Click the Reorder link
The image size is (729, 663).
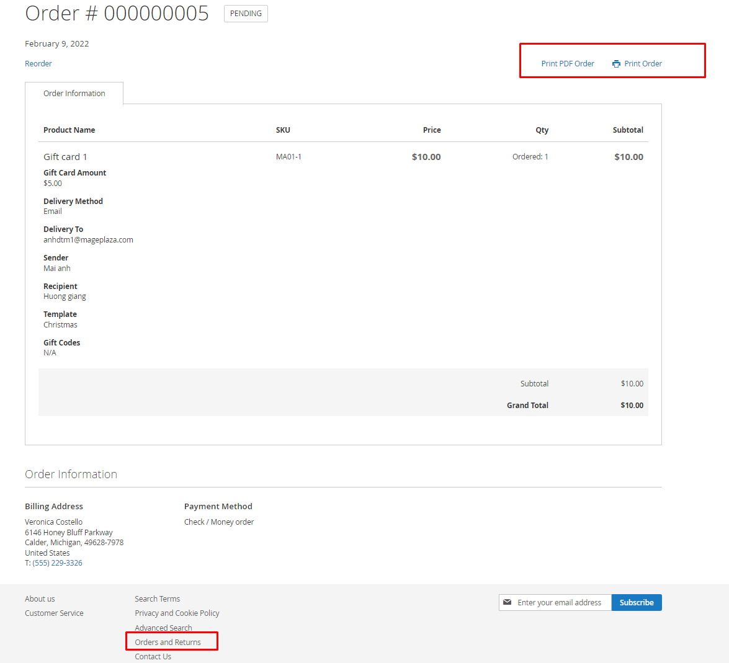(38, 64)
